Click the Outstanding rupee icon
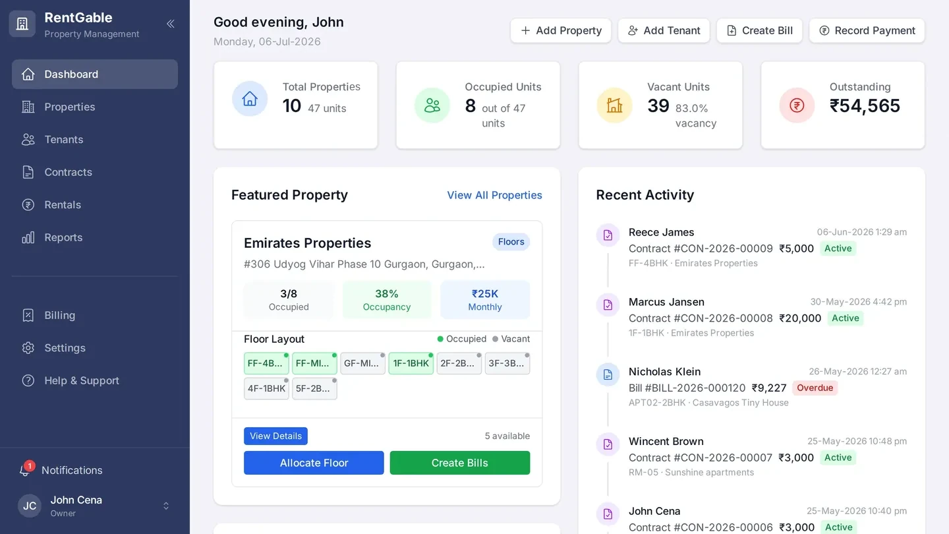This screenshot has width=949, height=534. pos(797,105)
